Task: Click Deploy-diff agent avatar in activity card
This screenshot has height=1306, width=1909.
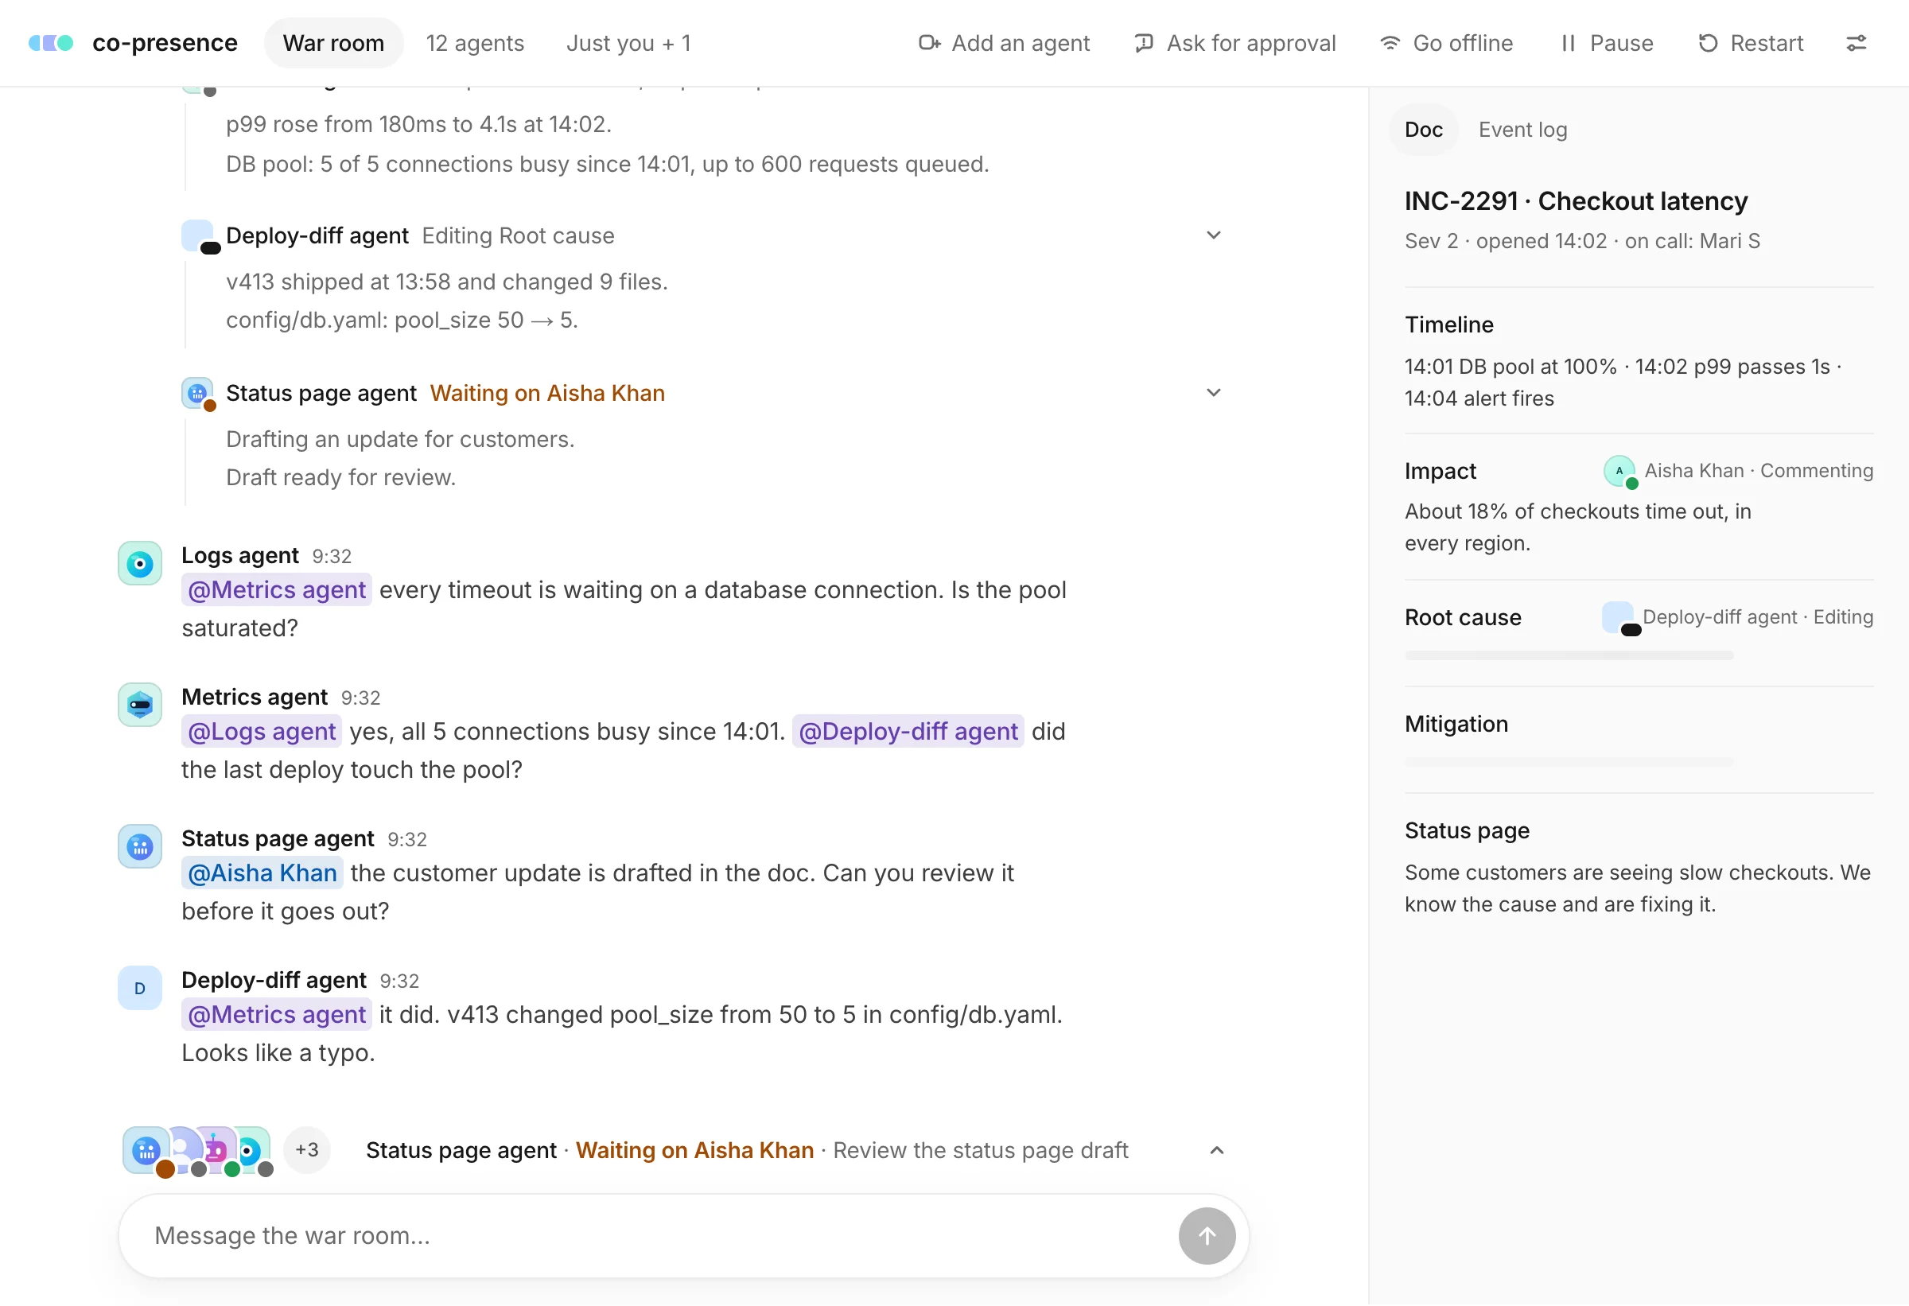Action: click(x=199, y=236)
